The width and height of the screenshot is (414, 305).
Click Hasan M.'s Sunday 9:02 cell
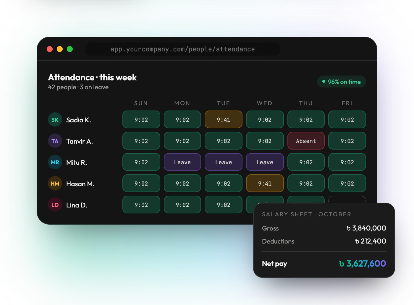(x=141, y=183)
